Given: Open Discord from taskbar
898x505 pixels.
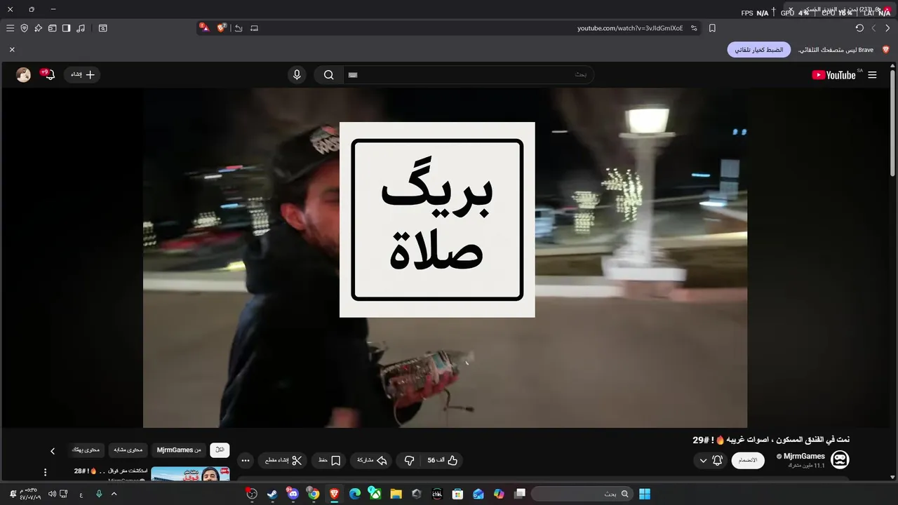Looking at the screenshot, I should click(293, 494).
